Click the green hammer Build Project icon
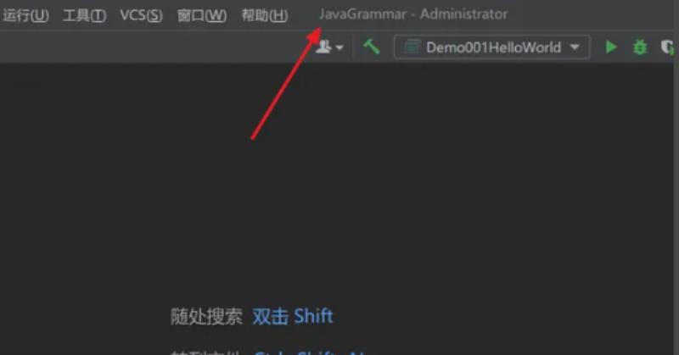Image resolution: width=679 pixels, height=355 pixels. click(372, 47)
